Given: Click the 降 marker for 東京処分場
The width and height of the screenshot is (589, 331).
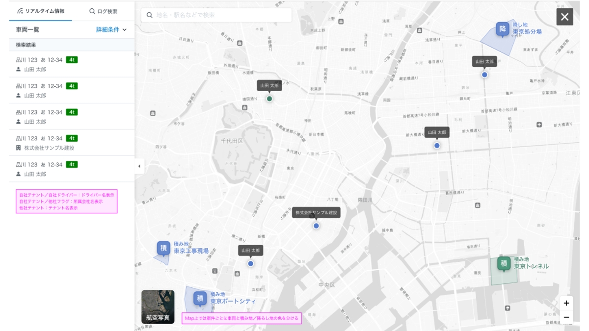Looking at the screenshot, I should click(502, 29).
